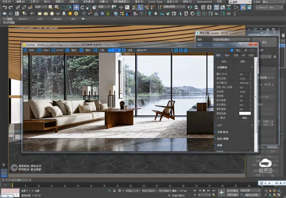This screenshot has width=286, height=198.
Task: Expand the Bloom and Glare rollout
Action: click(223, 132)
